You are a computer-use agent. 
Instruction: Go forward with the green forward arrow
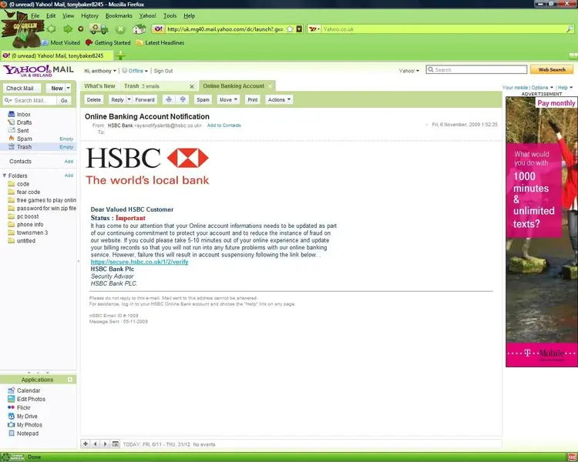pos(68,28)
